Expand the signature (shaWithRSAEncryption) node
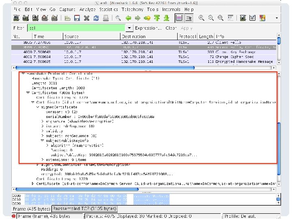The width and height of the screenshot is (292, 219). (x=43, y=121)
